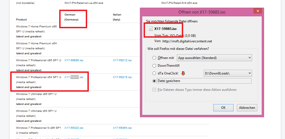Open the D:\Down8Loads\ folder dropdown
This screenshot has height=139, width=285.
coord(227,73)
